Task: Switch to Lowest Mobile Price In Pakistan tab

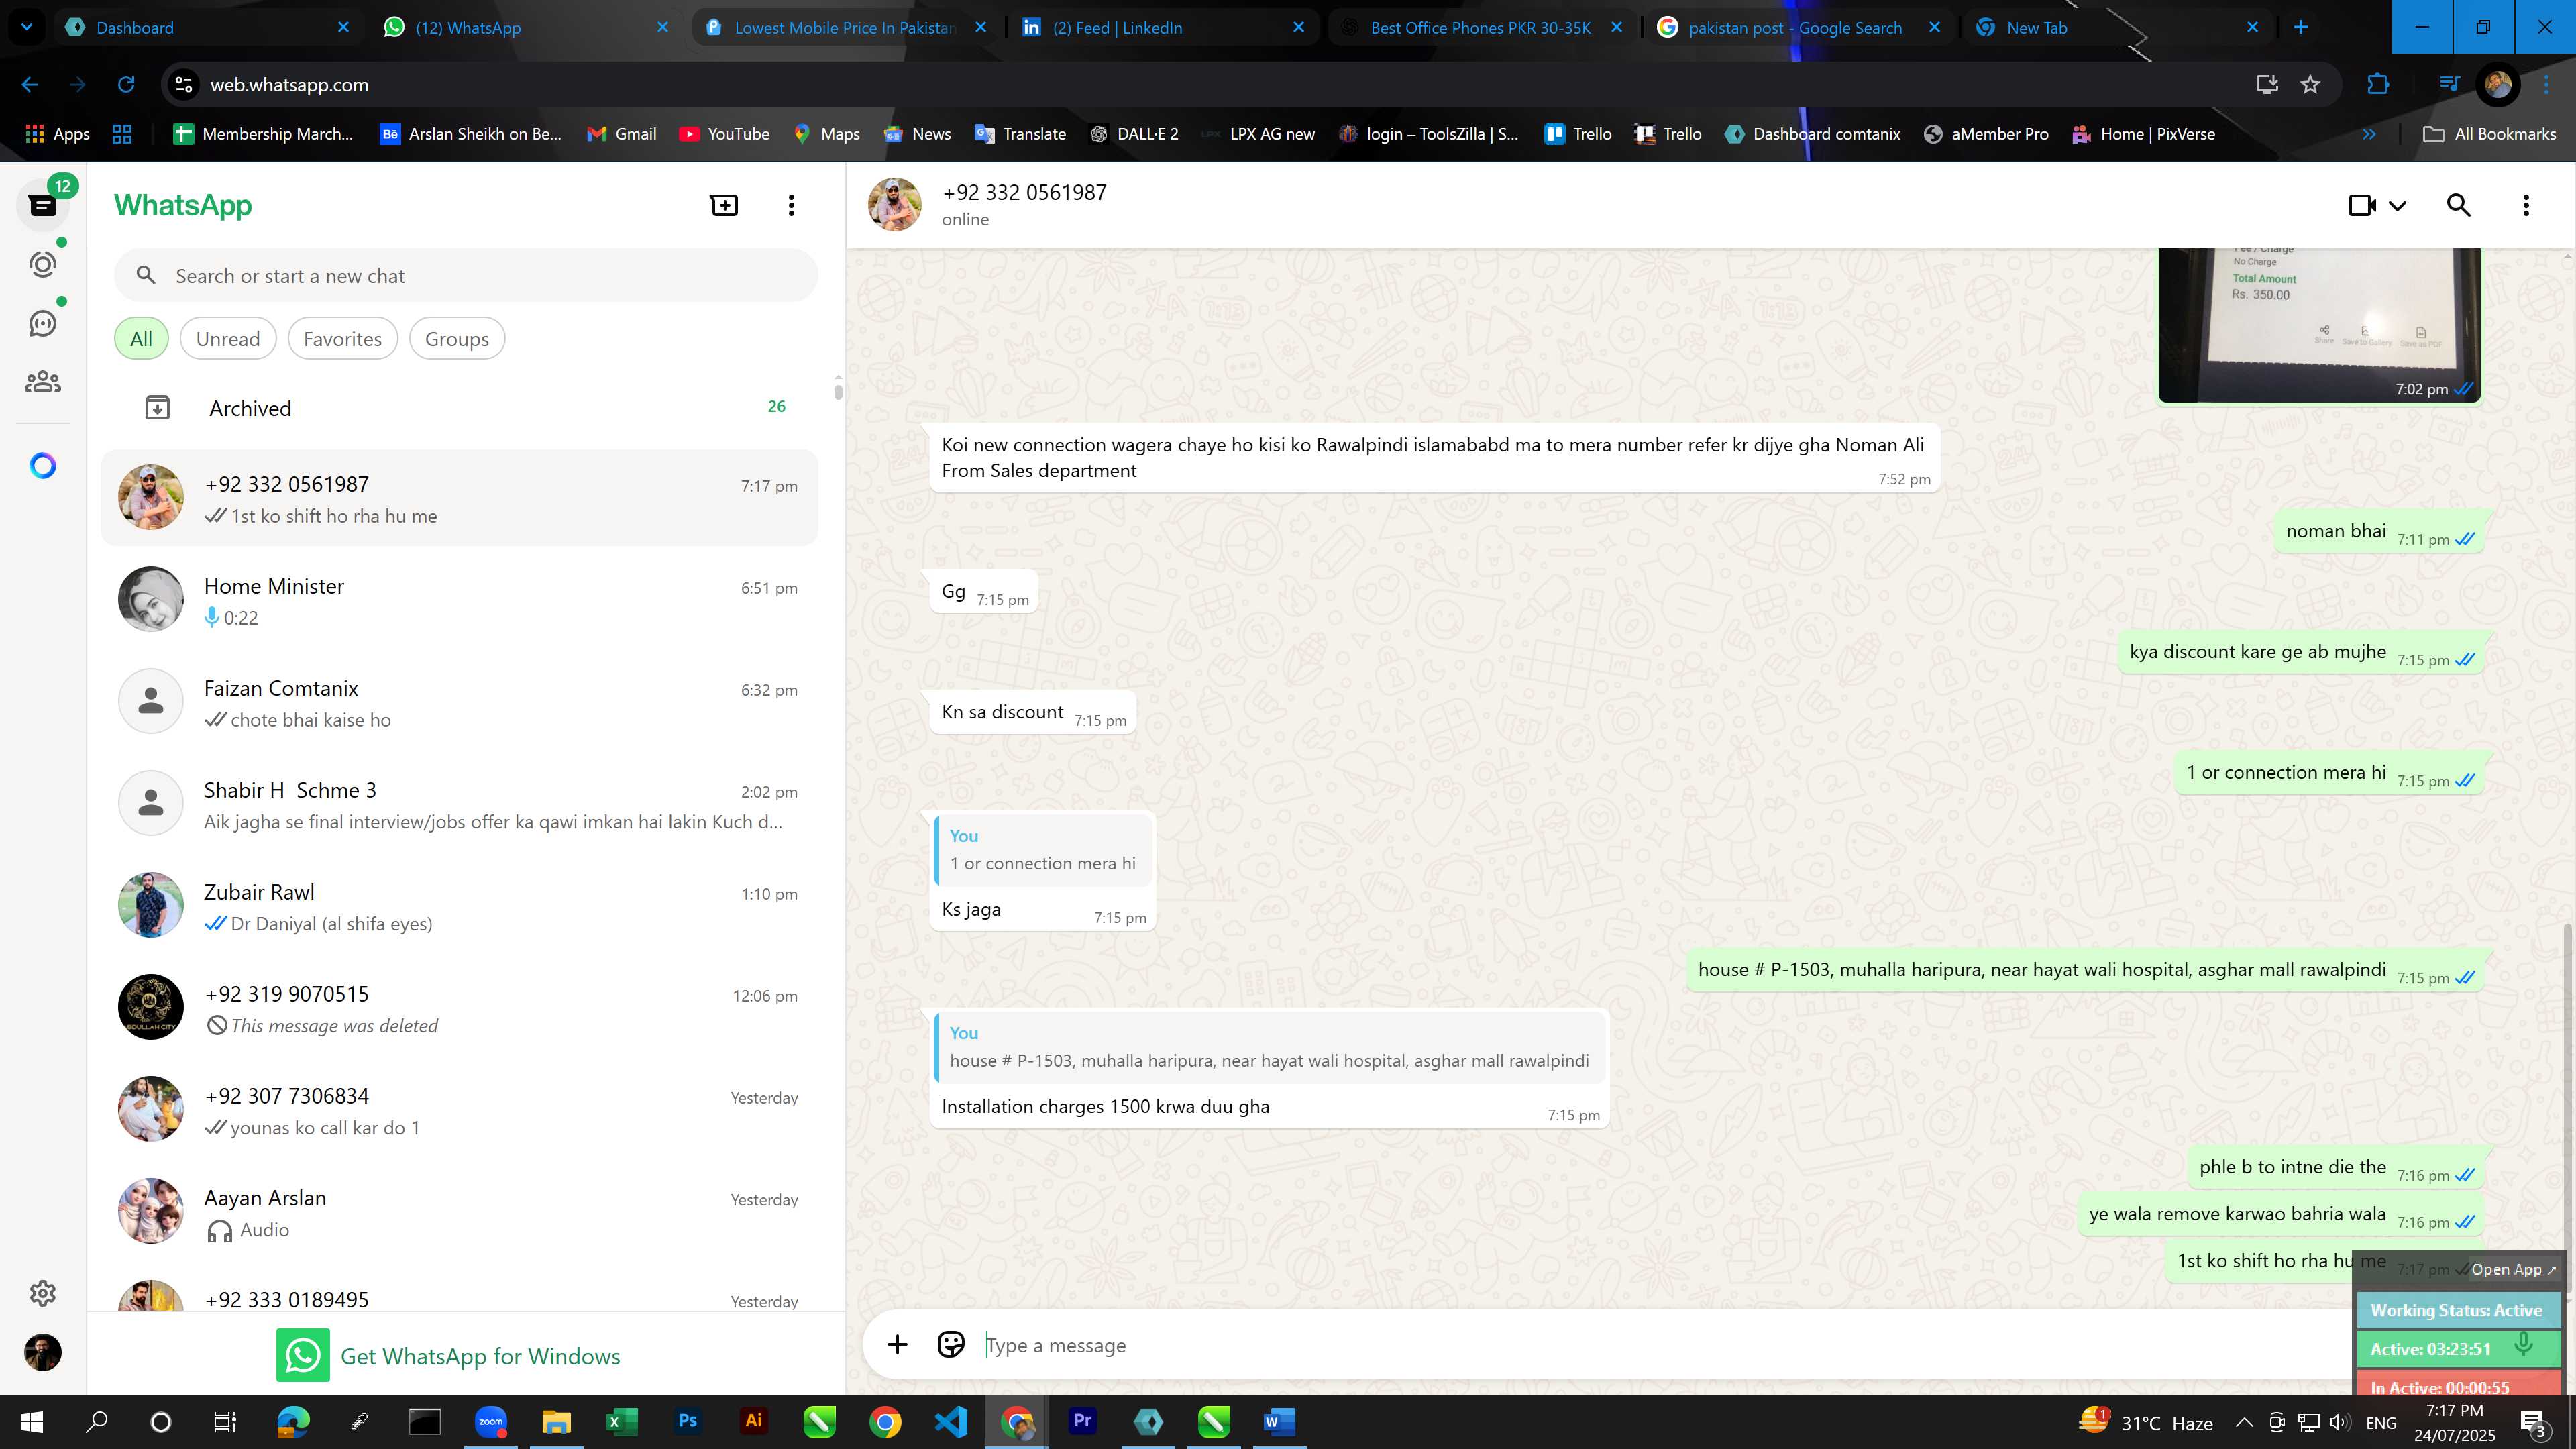Action: (846, 27)
